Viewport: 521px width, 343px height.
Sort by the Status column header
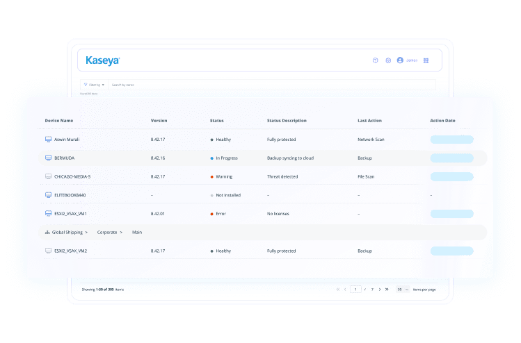[x=217, y=121]
